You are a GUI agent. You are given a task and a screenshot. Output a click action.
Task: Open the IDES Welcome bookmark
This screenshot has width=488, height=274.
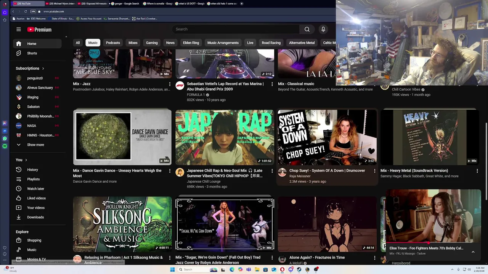pos(37,19)
